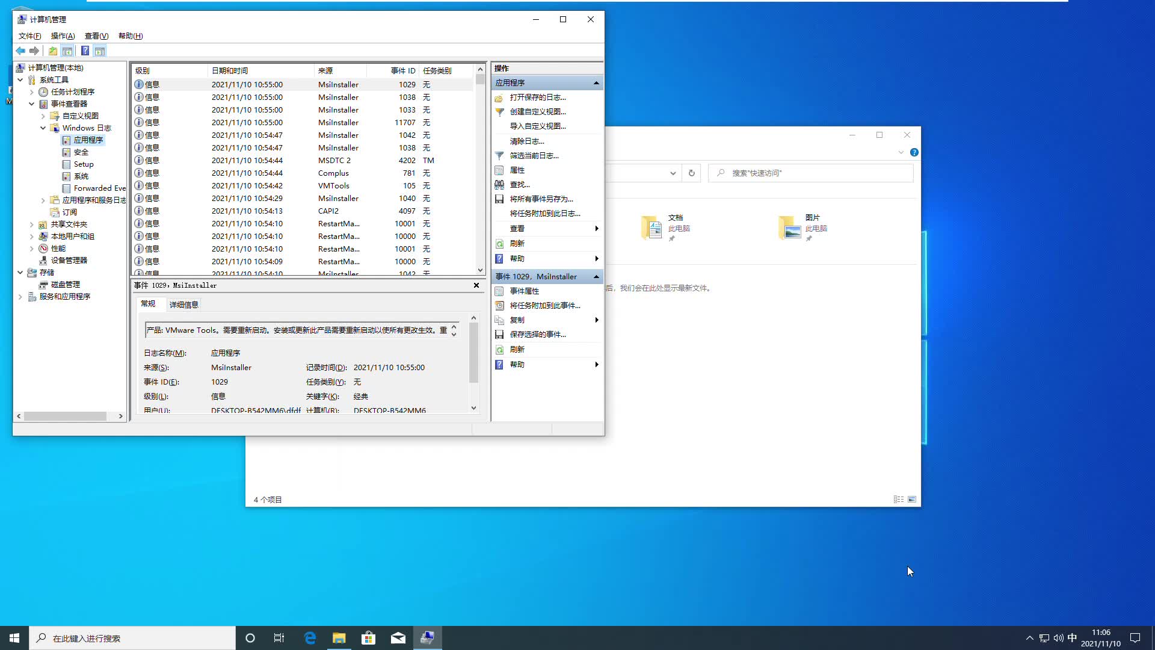The image size is (1155, 650).
Task: Click the Show/Hide Console Tree toolbar icon
Action: click(67, 51)
